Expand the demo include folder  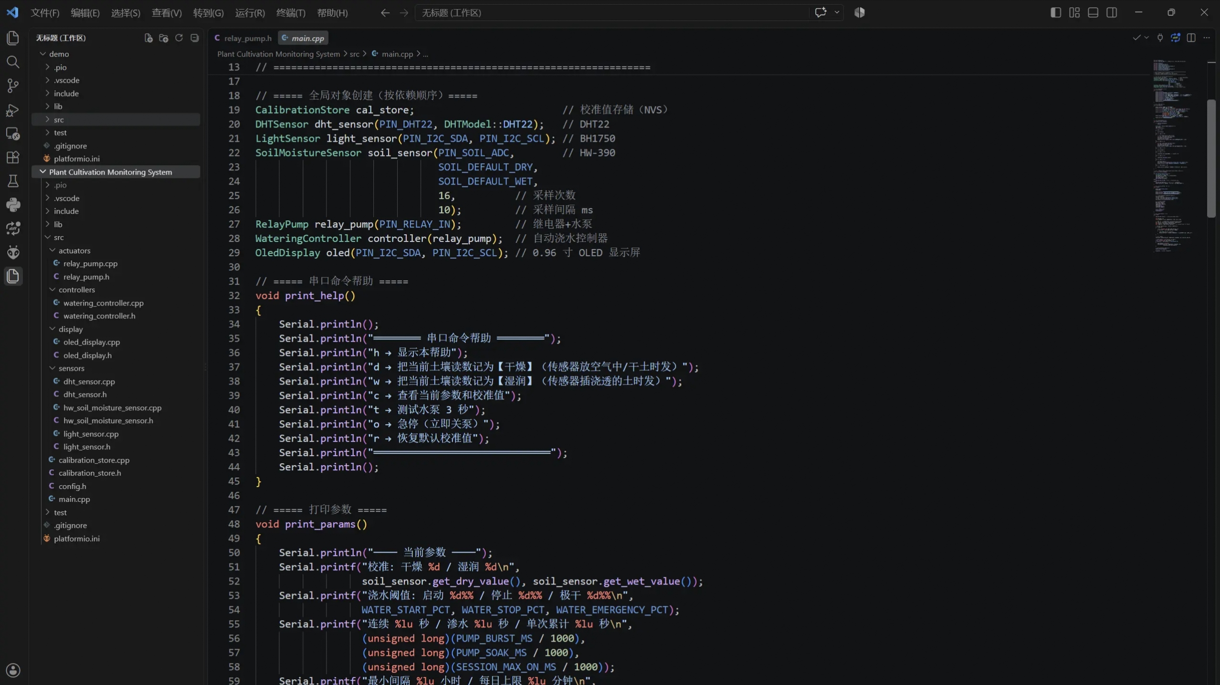click(115, 93)
